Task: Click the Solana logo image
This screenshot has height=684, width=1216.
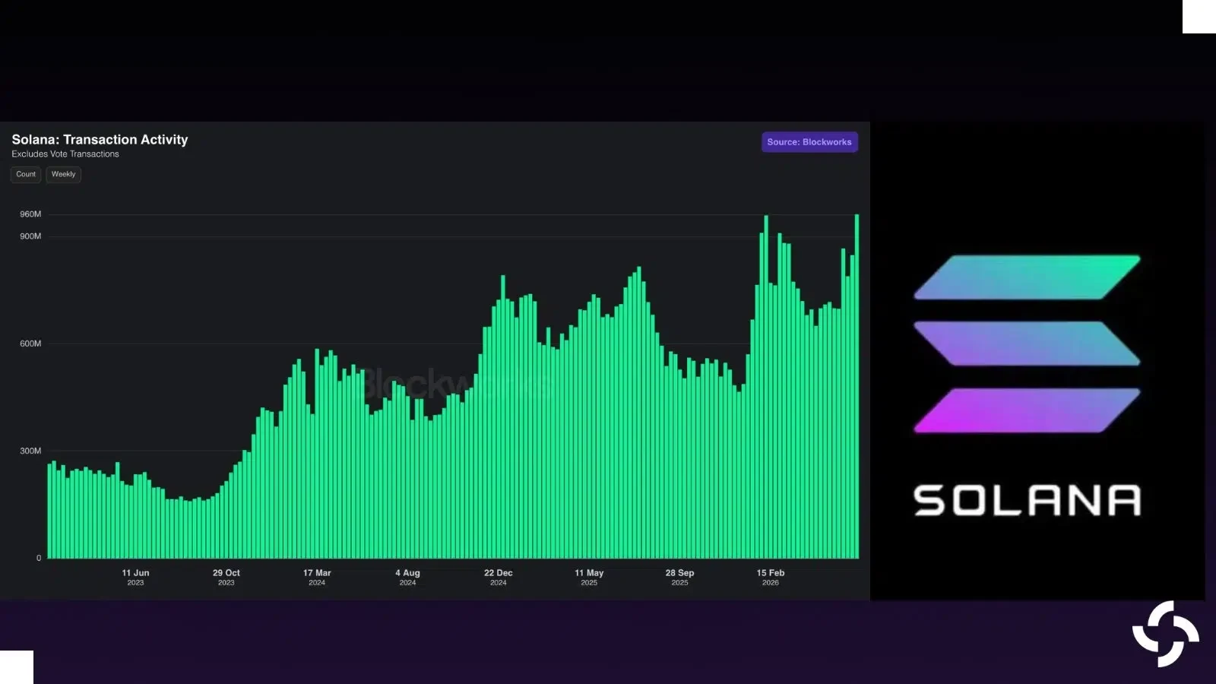Action: click(x=1027, y=344)
